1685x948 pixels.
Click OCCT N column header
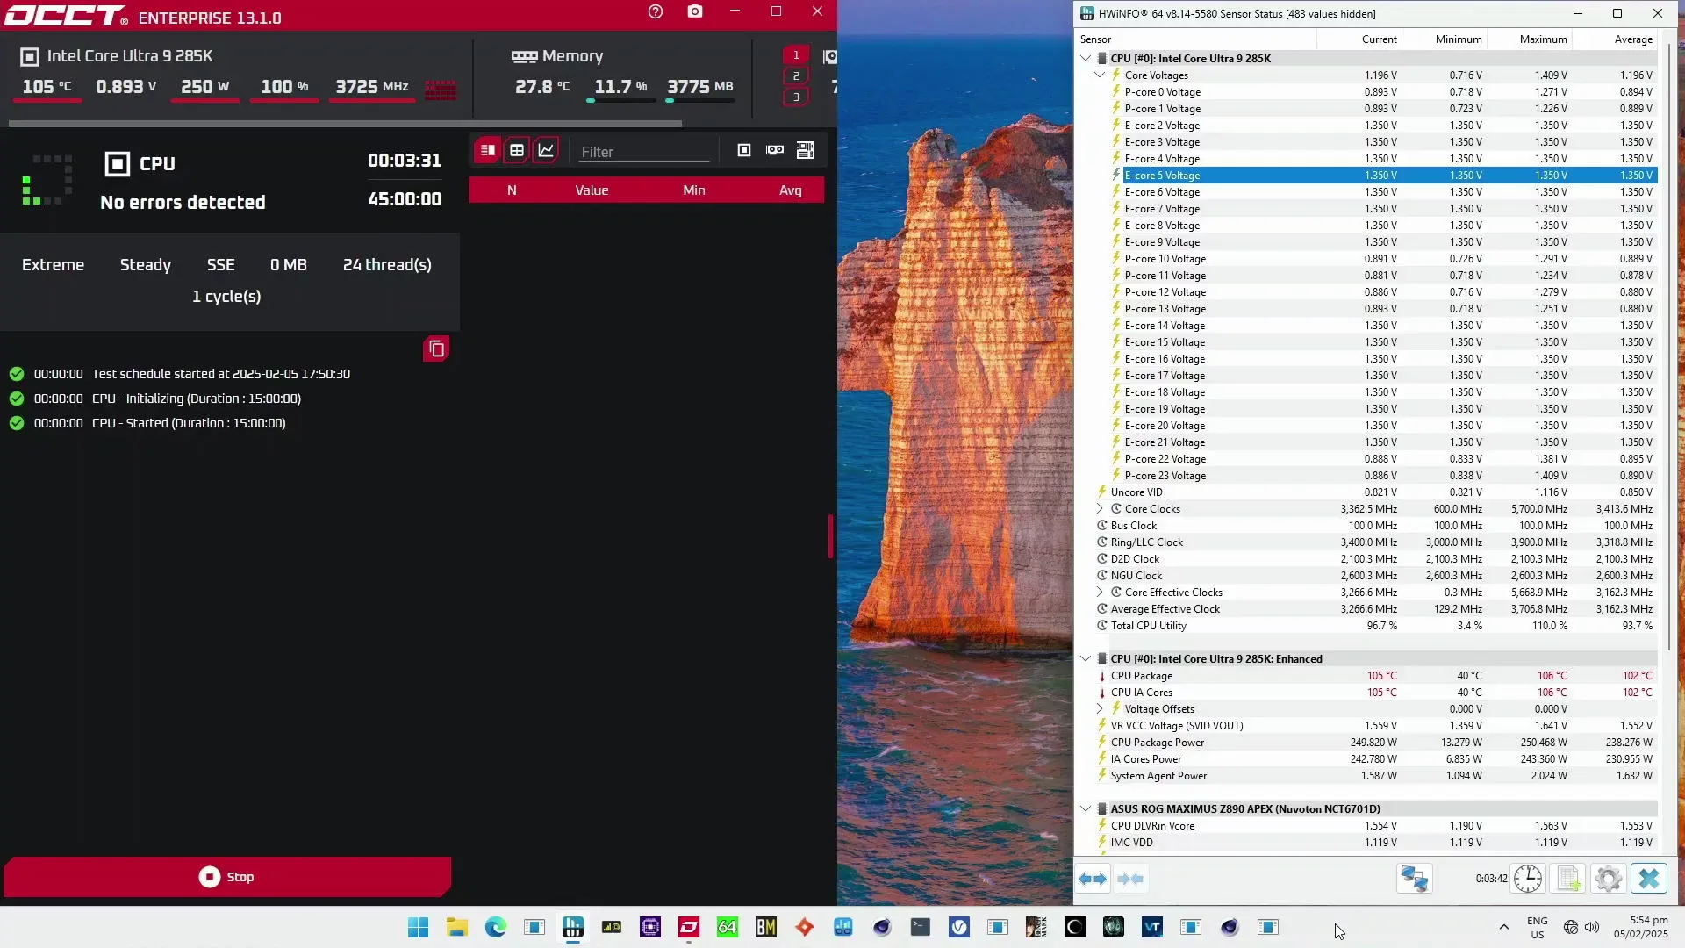pyautogui.click(x=512, y=190)
